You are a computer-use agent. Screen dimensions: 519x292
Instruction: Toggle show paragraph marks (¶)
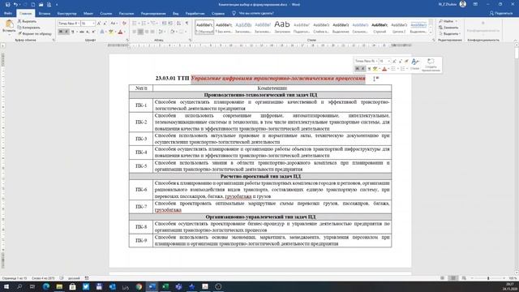click(187, 24)
